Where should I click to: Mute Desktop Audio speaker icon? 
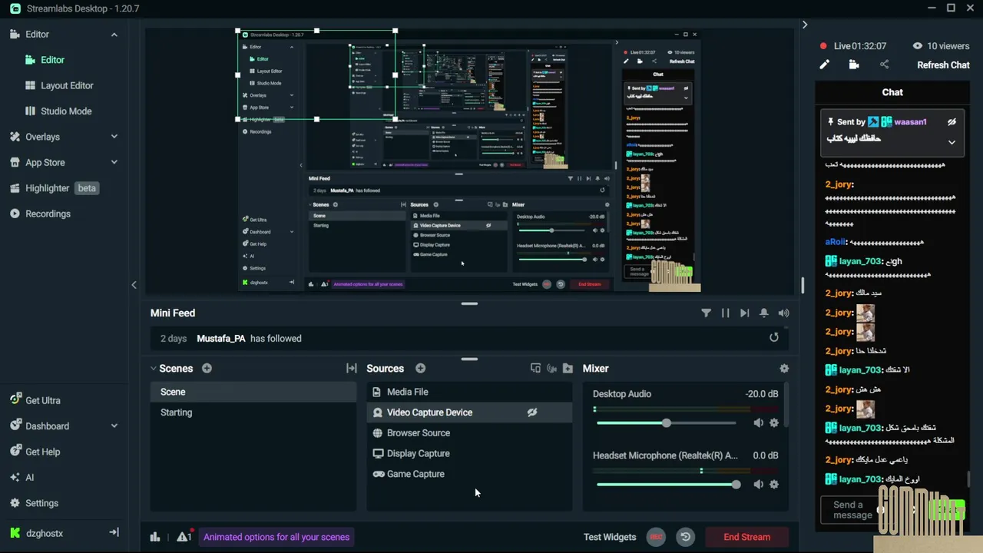758,423
